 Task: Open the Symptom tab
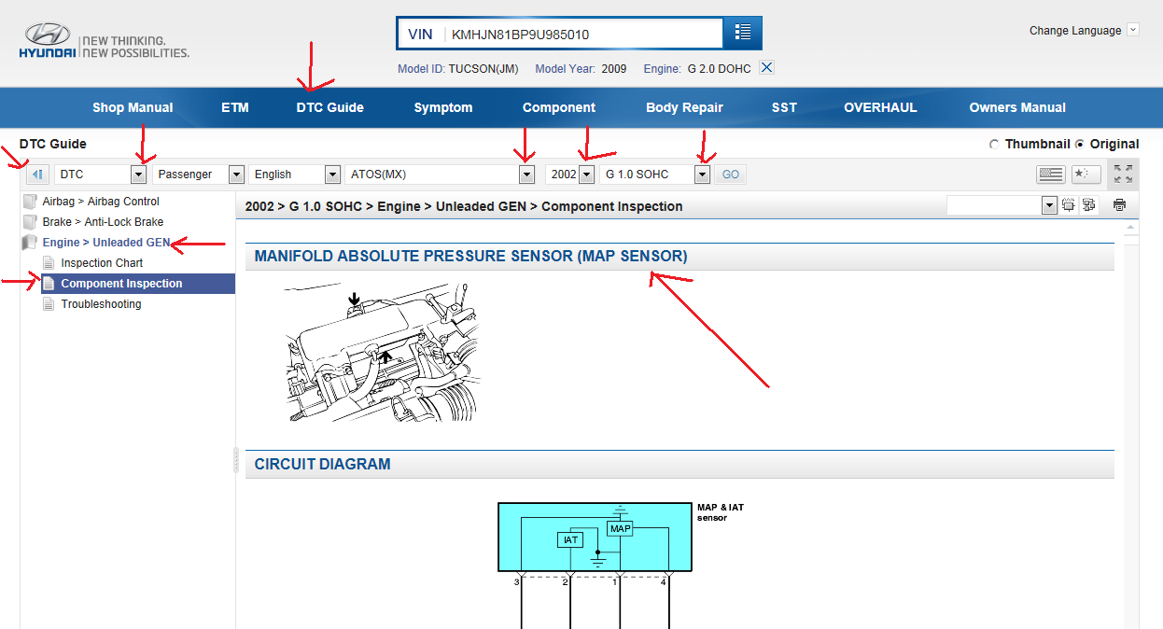point(443,107)
